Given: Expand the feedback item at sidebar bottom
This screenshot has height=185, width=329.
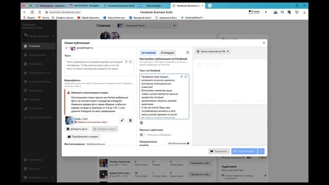Looking at the screenshot, I should click(x=52, y=178).
